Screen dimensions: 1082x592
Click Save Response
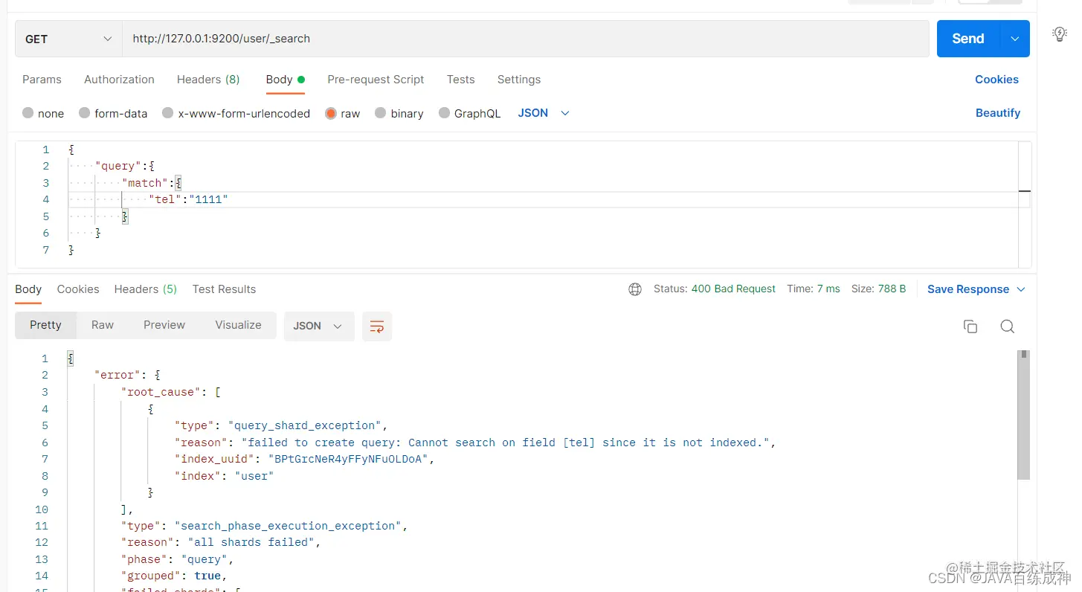[x=968, y=289]
